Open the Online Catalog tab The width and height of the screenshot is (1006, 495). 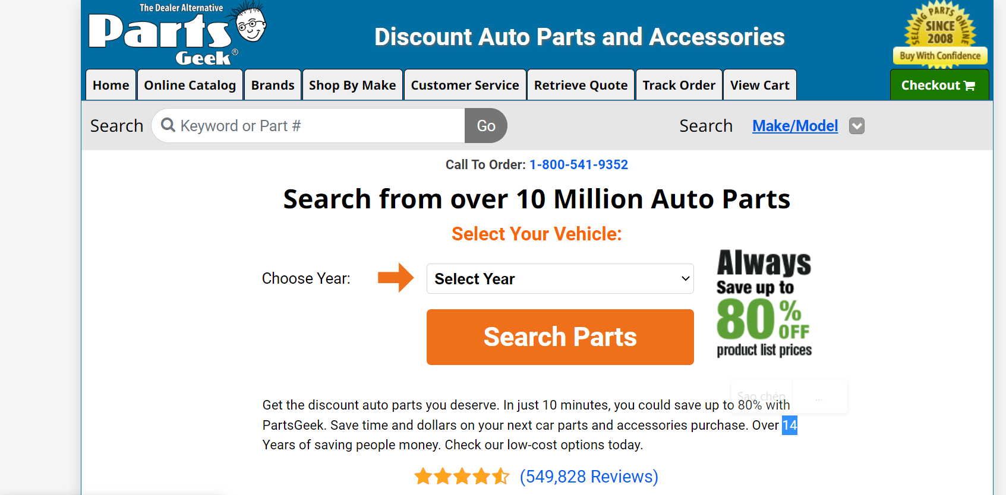click(190, 85)
